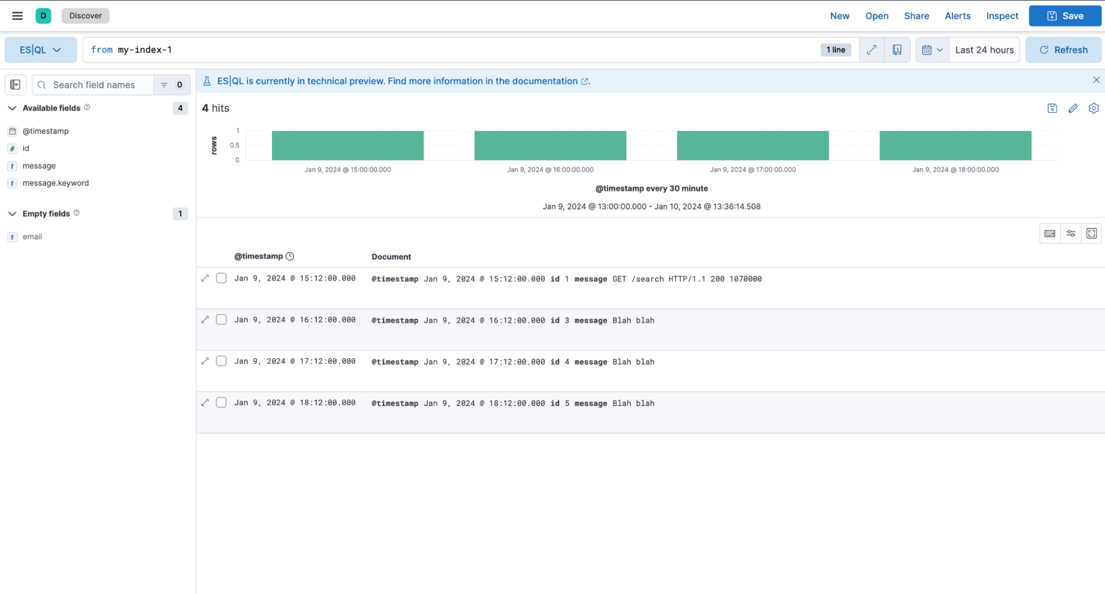Select the checkbox for the 18:12:00 document
This screenshot has width=1105, height=594.
(221, 402)
